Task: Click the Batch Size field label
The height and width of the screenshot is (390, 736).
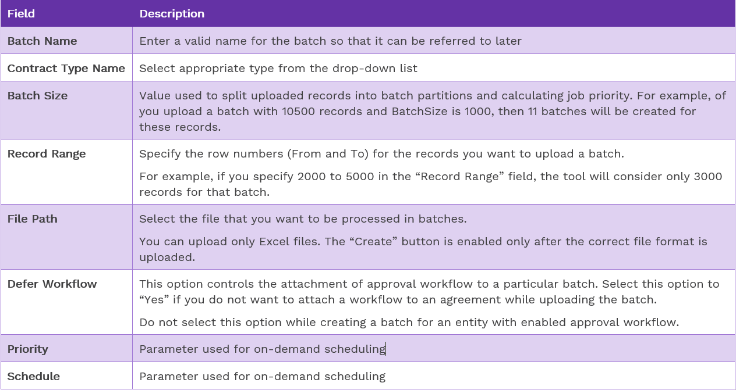Action: [x=37, y=95]
